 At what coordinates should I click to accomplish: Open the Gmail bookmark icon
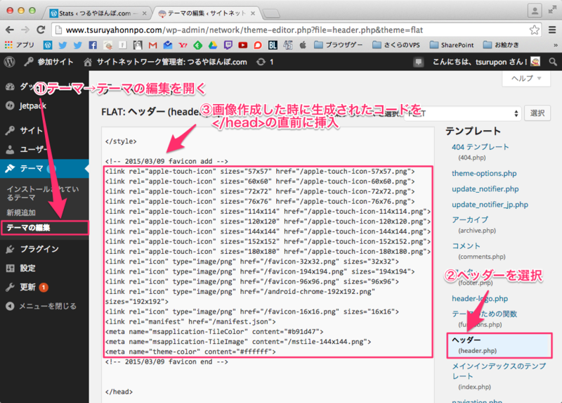(153, 45)
